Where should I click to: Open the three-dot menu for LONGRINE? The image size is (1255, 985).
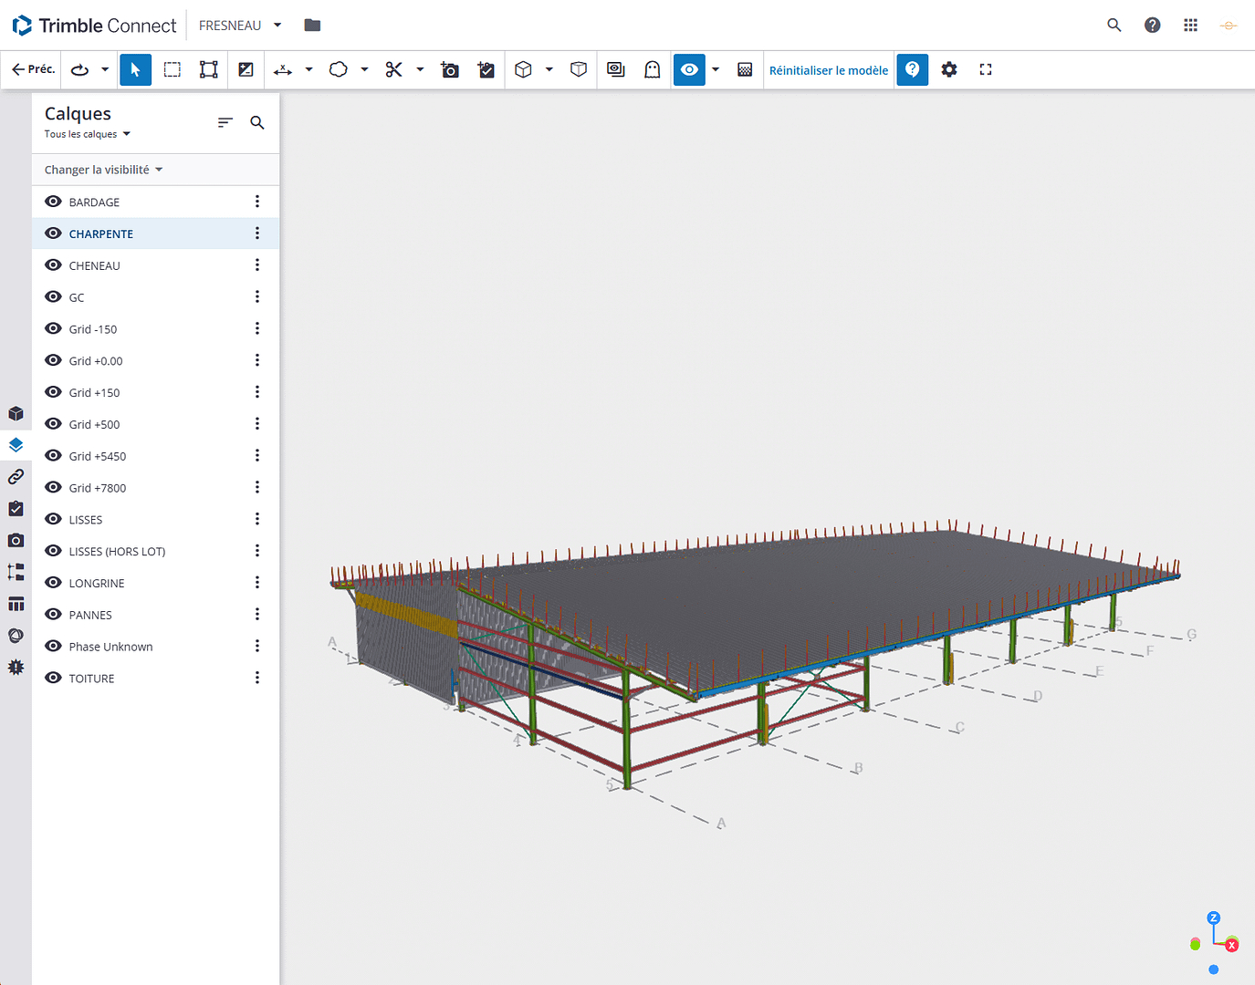(257, 583)
